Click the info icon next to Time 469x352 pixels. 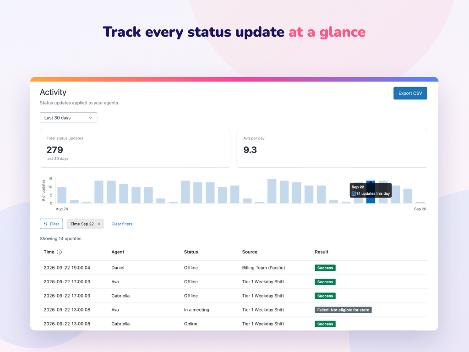(x=59, y=252)
